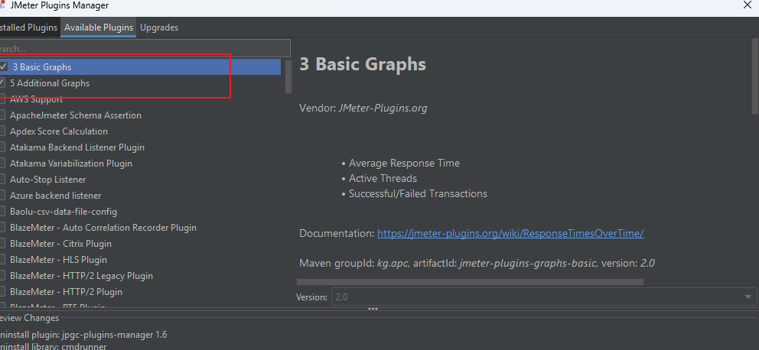Screen dimensions: 759x350
Task: Tick the Azure backend listener checkbox
Action: 2,196
